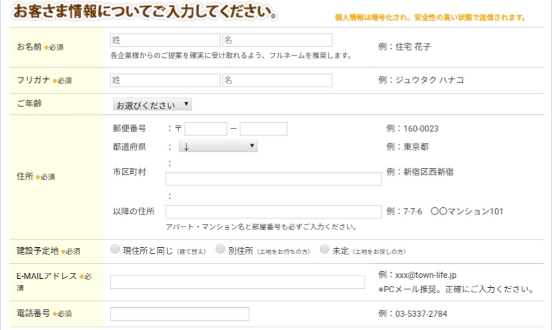
Task: Click the 都道府県 sub-label
Action: 129,147
